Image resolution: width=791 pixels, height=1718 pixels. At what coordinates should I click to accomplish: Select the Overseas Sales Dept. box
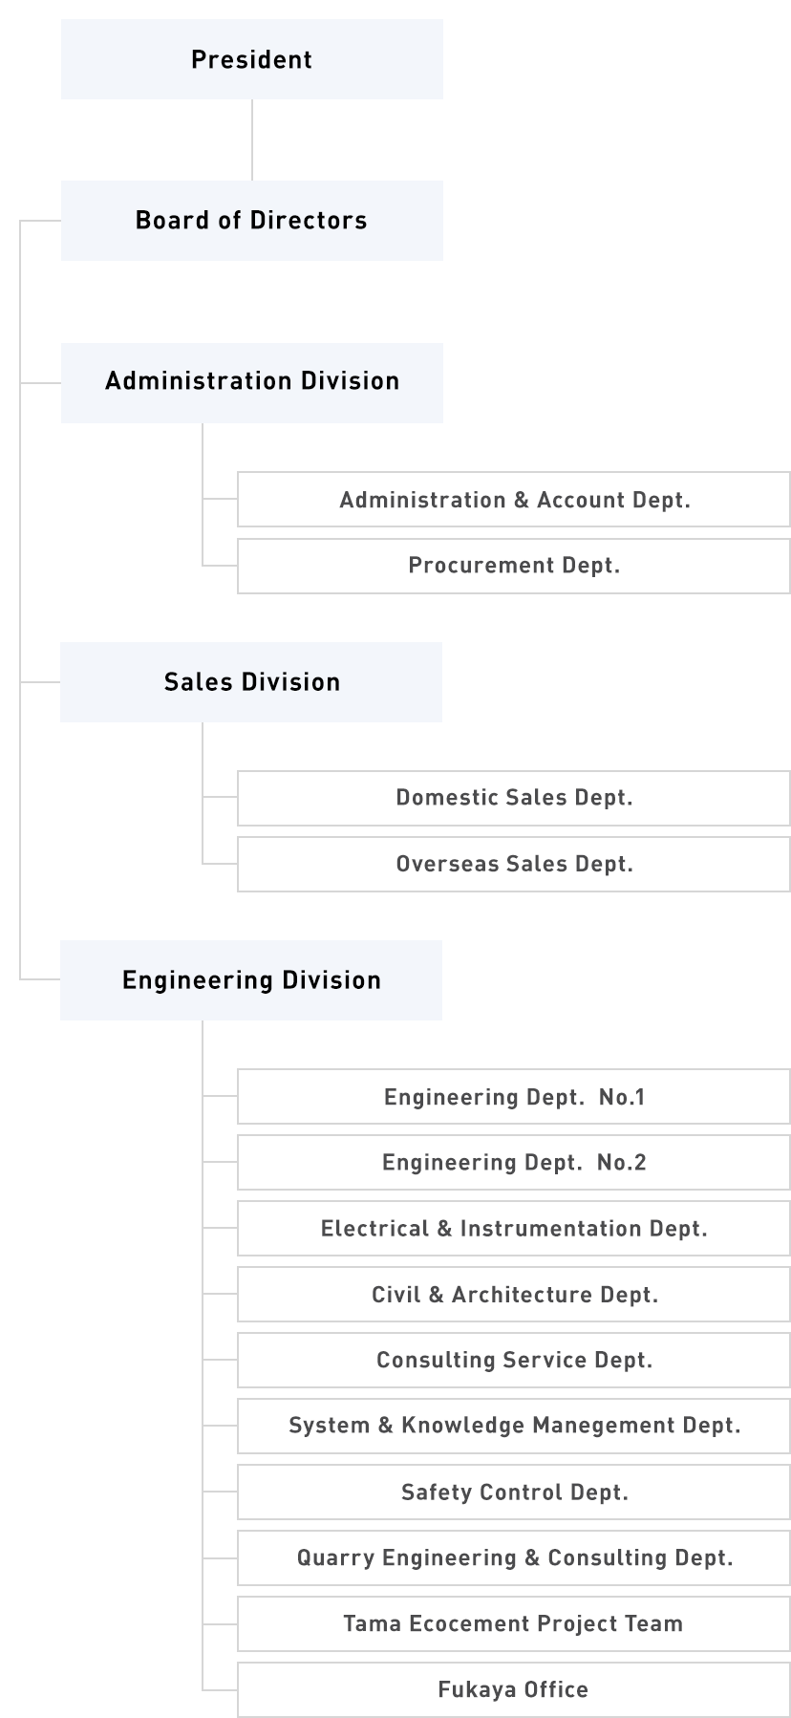click(514, 865)
